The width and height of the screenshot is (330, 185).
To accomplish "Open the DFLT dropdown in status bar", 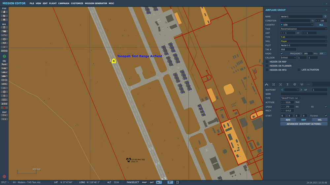I will click(5, 182).
